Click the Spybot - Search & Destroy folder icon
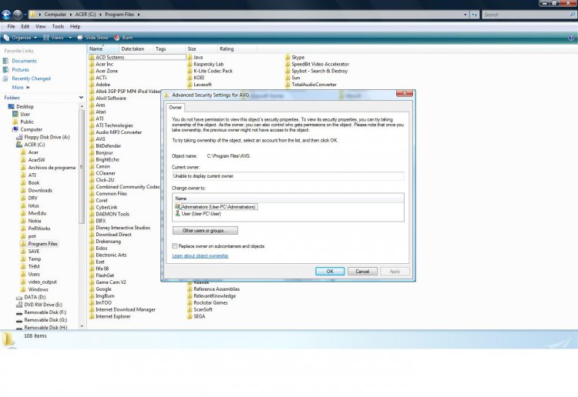578x397 pixels. click(288, 71)
